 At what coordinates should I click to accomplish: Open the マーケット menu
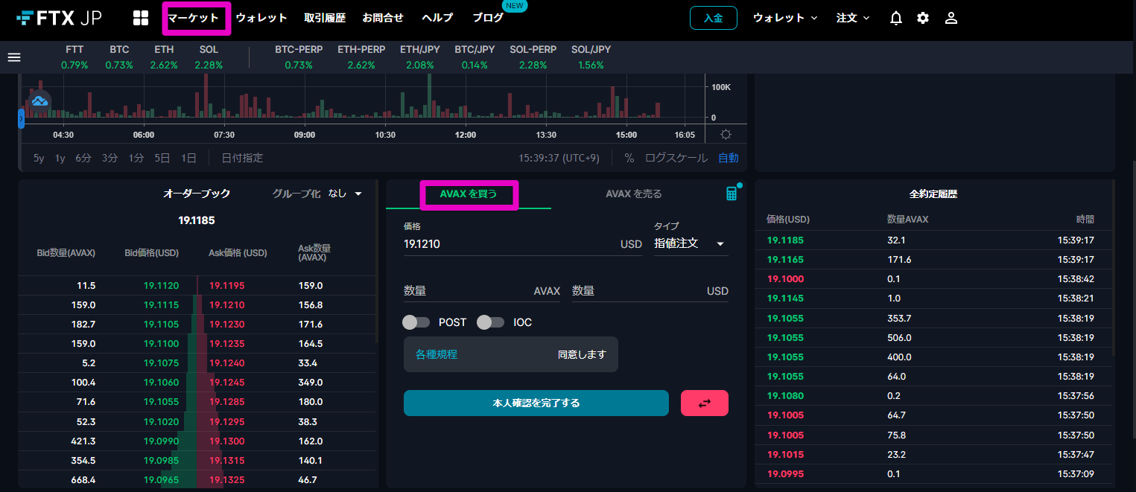point(194,18)
